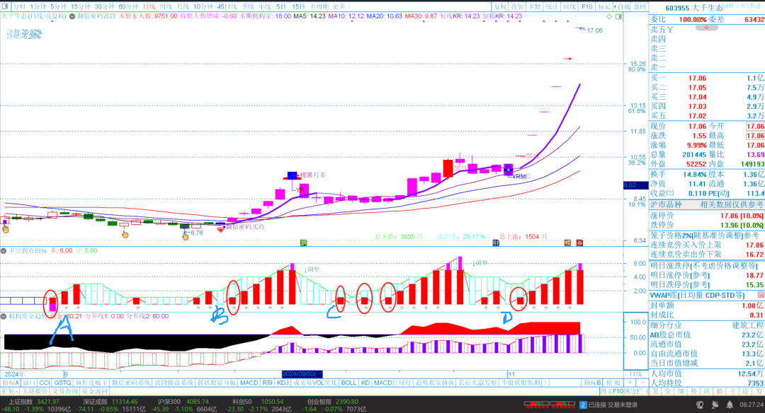This screenshot has width=765, height=413.
Task: Add stock via +自选 button
Action: 622,6
